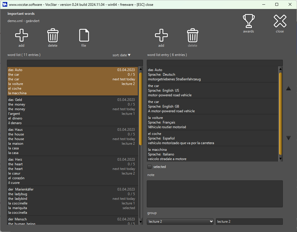Click the 'selected' tag on Marienkäfer item

(129, 208)
